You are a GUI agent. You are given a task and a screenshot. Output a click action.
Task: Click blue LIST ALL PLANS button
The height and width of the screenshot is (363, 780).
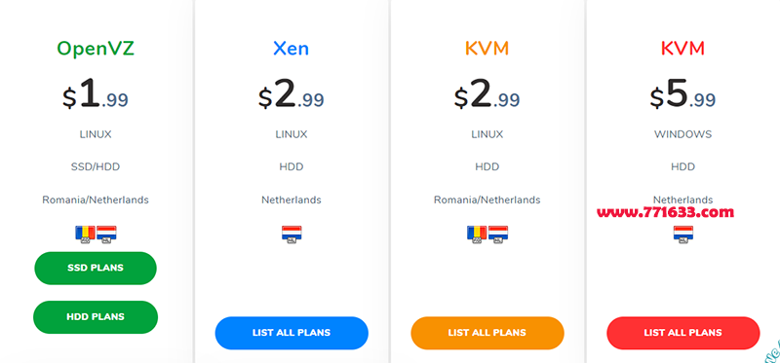[292, 333]
